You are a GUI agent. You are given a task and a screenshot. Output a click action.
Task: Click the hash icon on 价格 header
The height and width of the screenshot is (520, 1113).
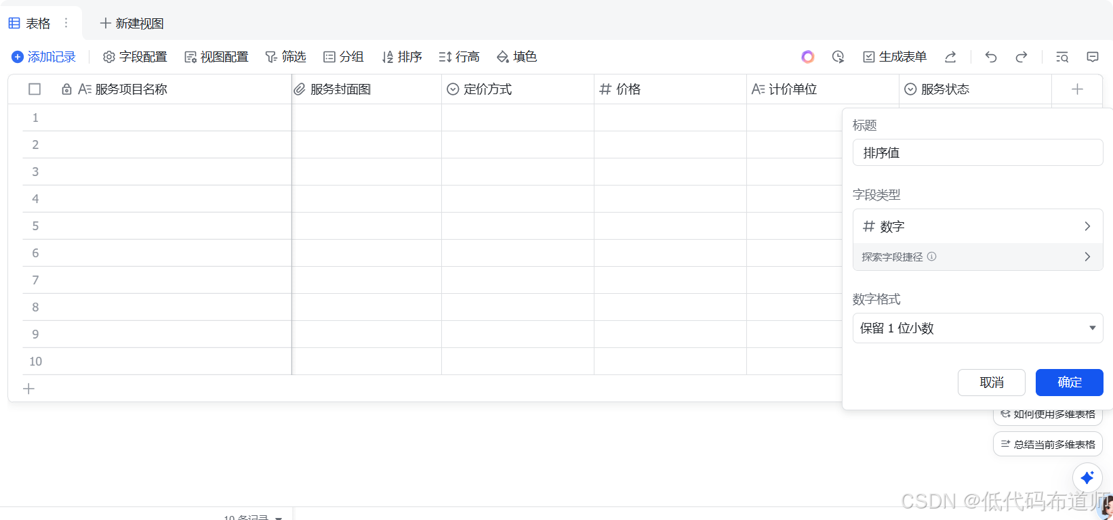(x=605, y=89)
